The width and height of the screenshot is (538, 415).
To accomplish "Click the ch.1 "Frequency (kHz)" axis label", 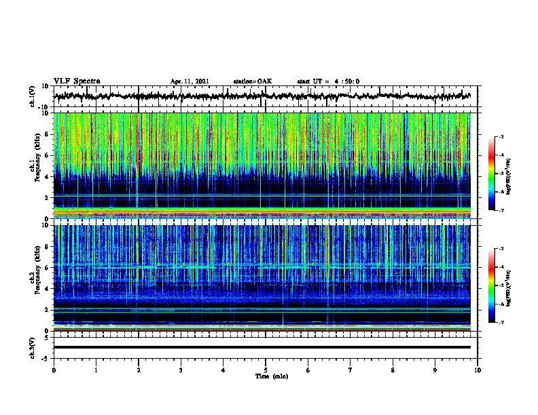I will pyautogui.click(x=37, y=158).
